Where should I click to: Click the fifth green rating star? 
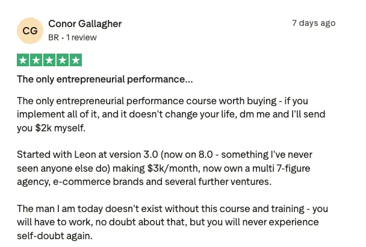(x=76, y=60)
